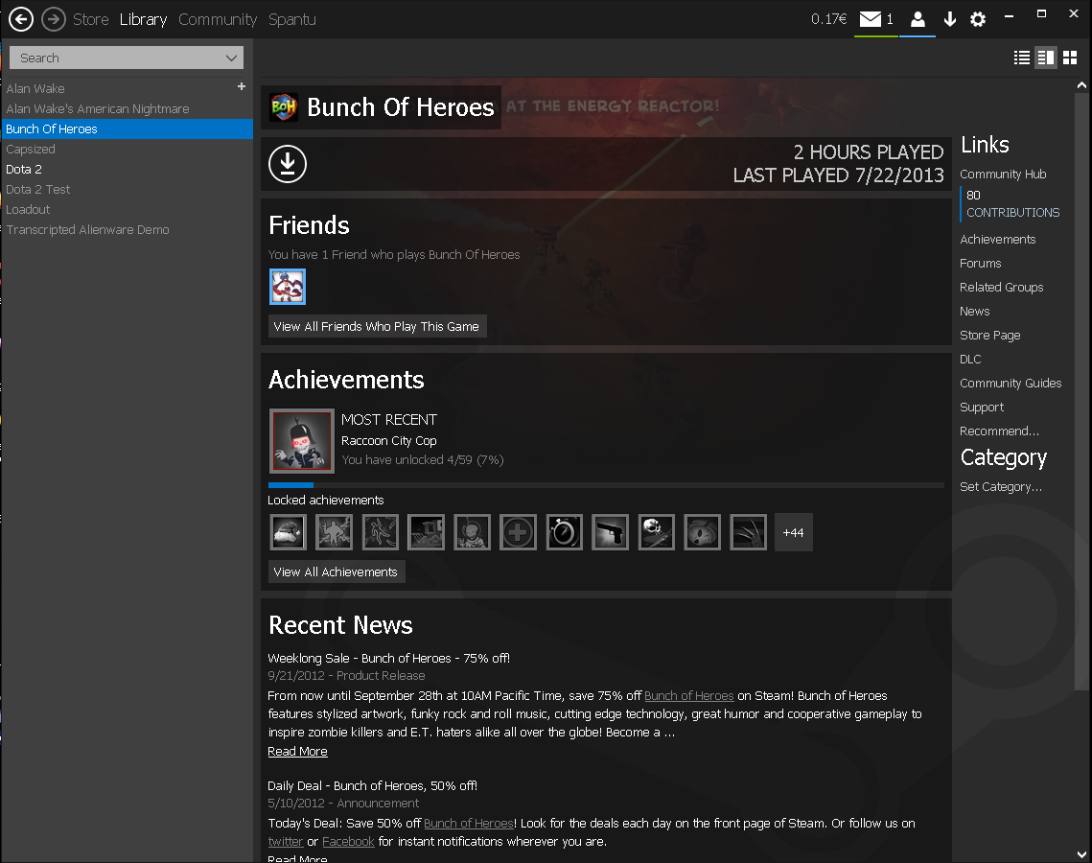Open the Support link
The image size is (1092, 863).
pos(982,408)
